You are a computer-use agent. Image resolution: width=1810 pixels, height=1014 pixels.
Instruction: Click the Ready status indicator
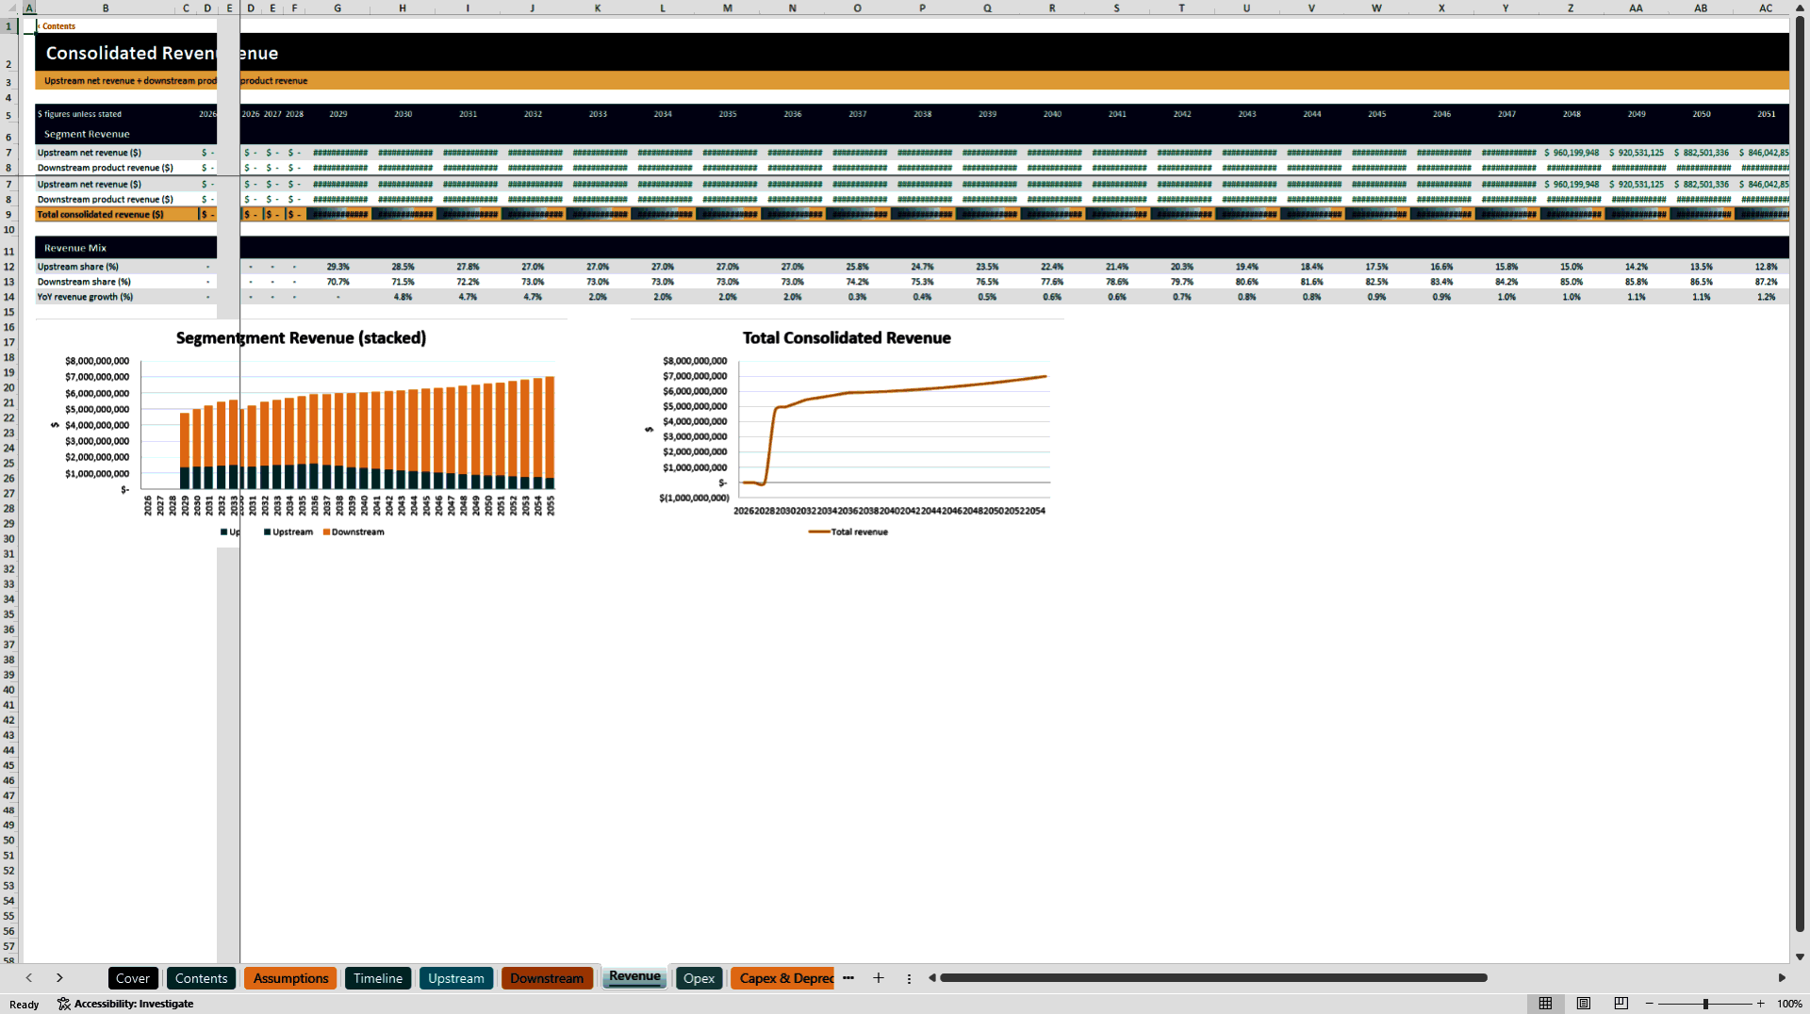[x=24, y=1005]
